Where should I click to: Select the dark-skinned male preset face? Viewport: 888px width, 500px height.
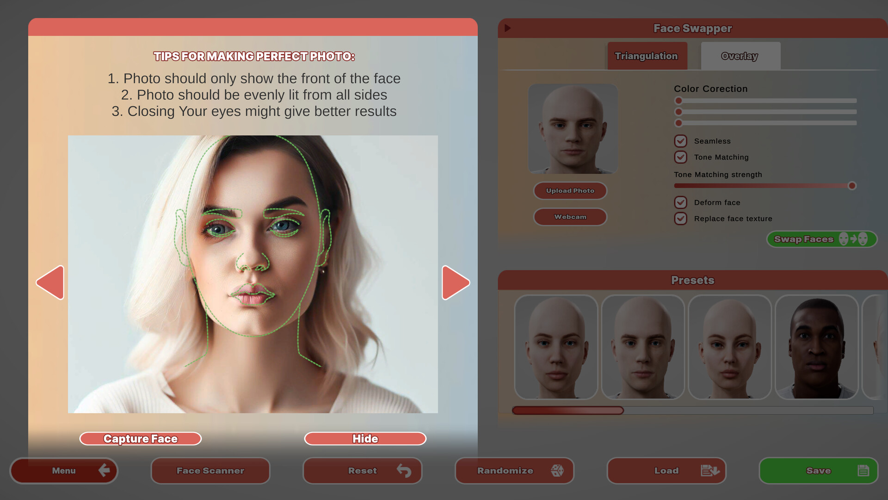[817, 347]
